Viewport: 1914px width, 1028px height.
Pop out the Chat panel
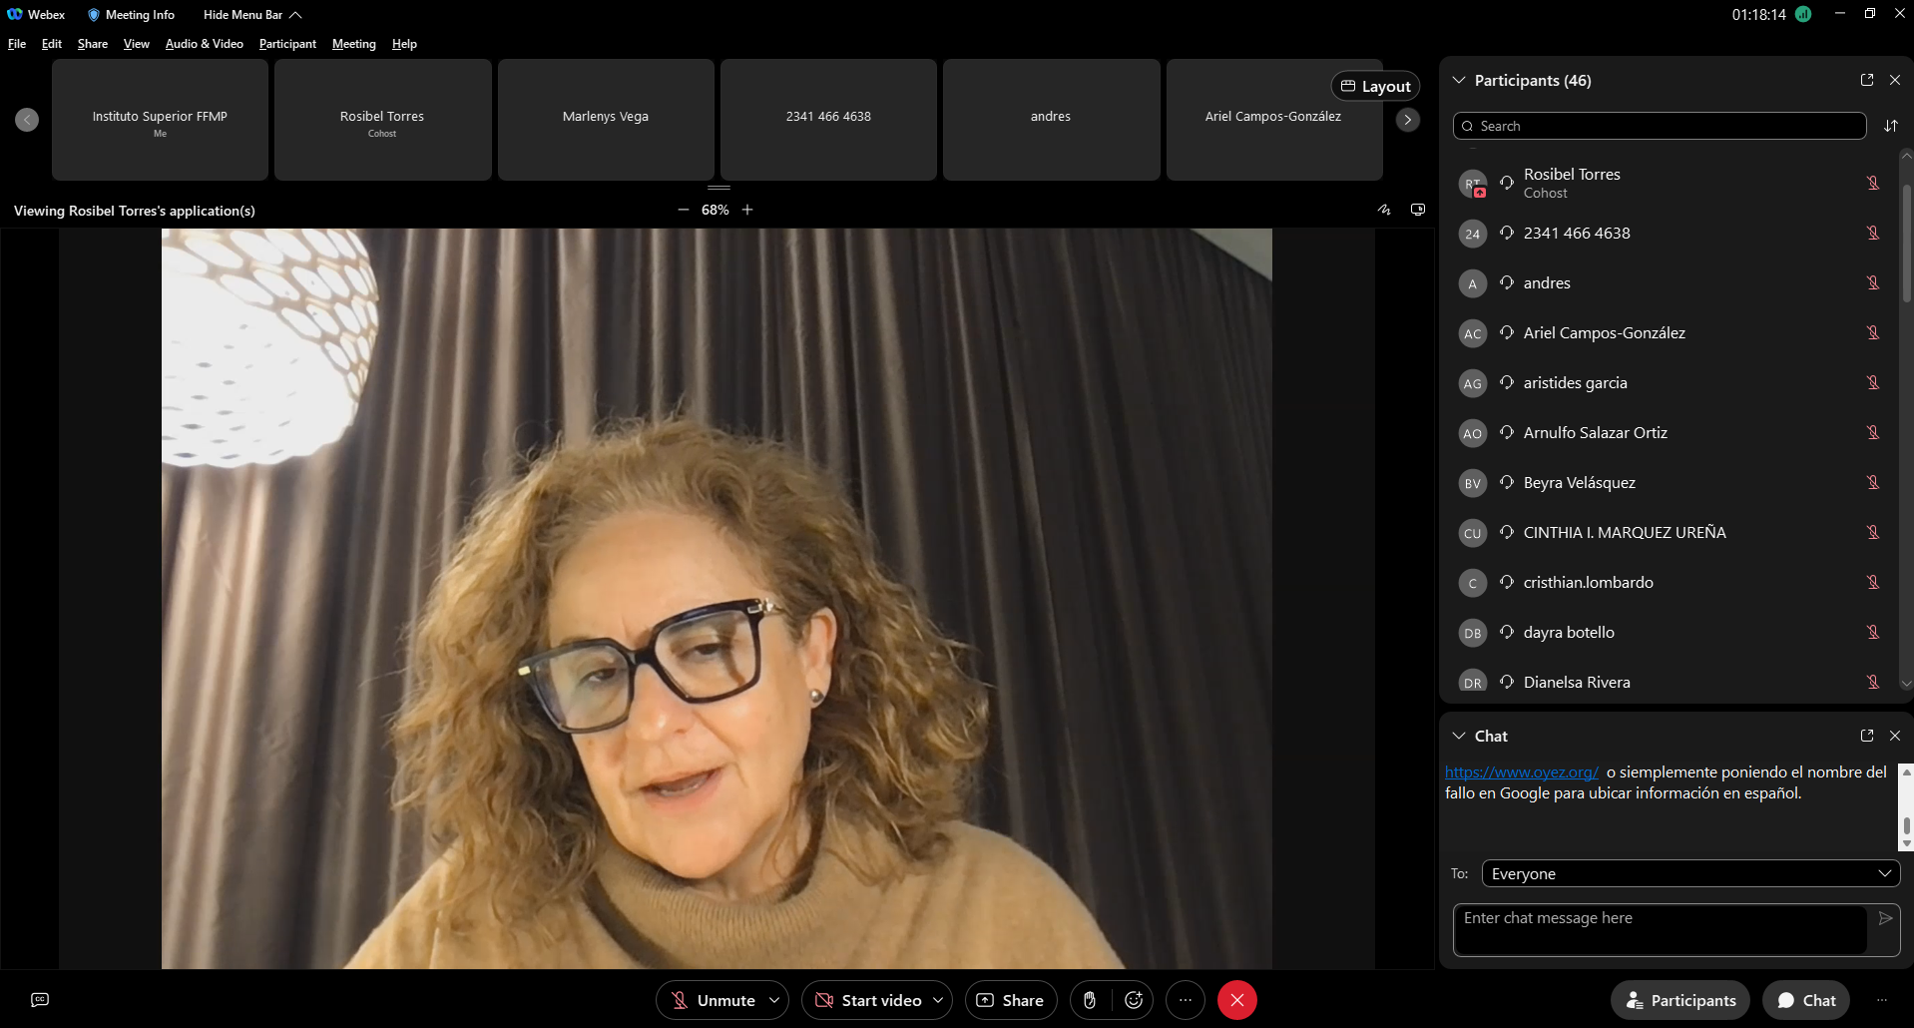[1867, 736]
